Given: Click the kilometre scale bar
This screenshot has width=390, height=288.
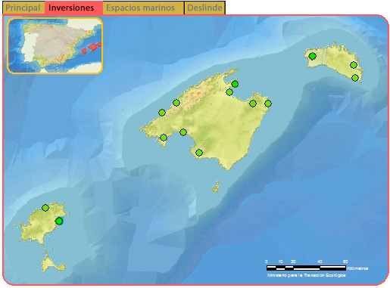Looking at the screenshot, I should coord(306,268).
